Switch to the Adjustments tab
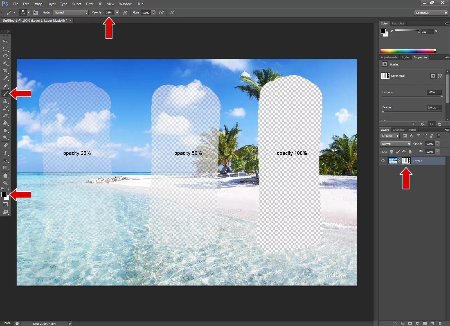 tap(389, 57)
